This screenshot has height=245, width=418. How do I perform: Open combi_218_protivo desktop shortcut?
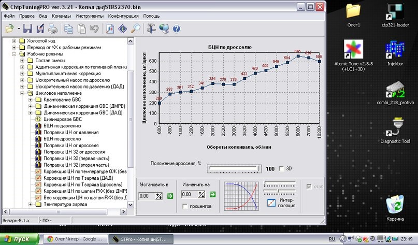(x=395, y=93)
